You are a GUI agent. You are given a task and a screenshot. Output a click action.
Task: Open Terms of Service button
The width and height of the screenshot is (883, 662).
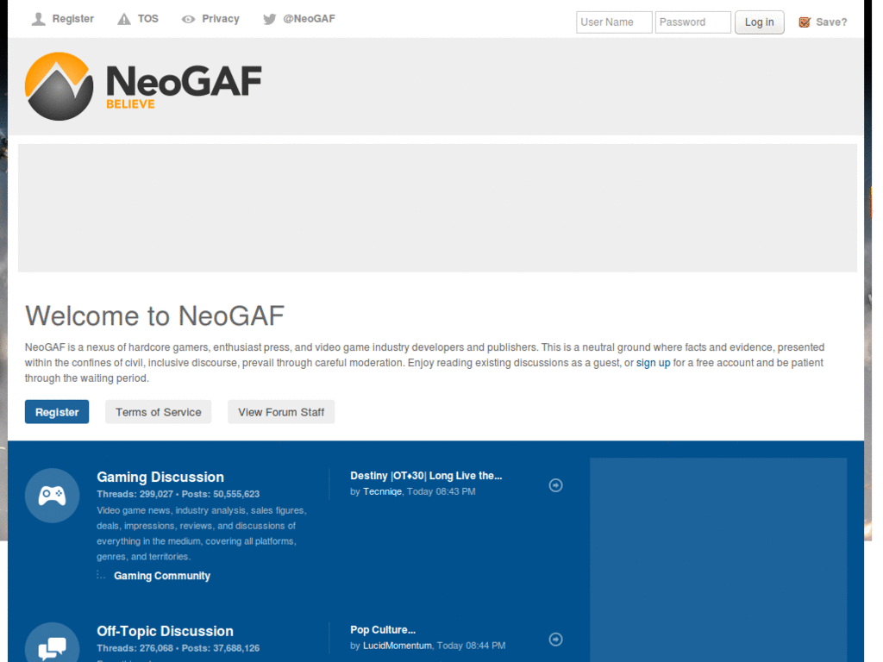point(159,412)
